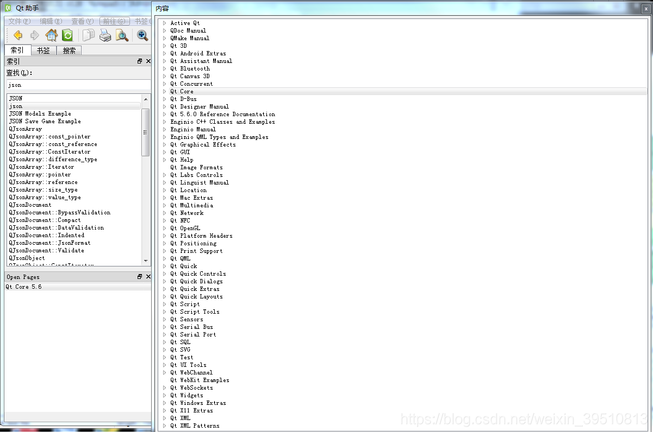Viewport: 653px width, 432px height.
Task: Select the Qt Image Formats entry
Action: click(196, 167)
